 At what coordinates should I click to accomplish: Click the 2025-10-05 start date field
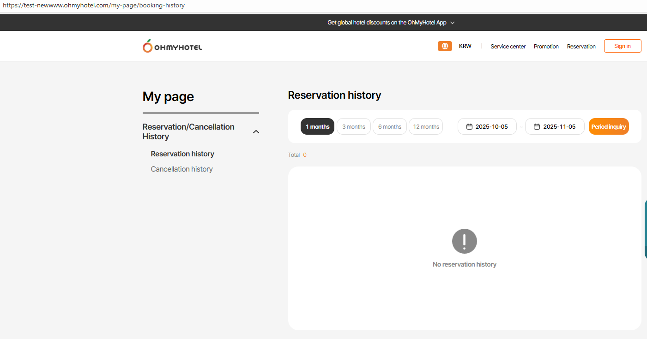(491, 127)
